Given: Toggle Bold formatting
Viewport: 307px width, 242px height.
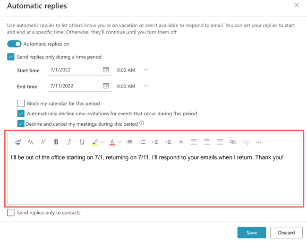Looking at the screenshot, I should click(x=56, y=142).
